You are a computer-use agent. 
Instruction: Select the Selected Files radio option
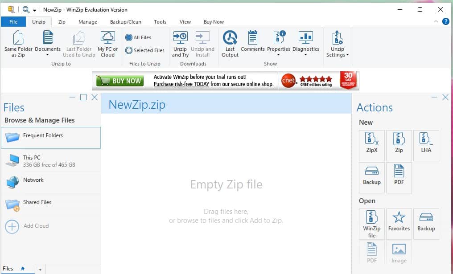[129, 51]
